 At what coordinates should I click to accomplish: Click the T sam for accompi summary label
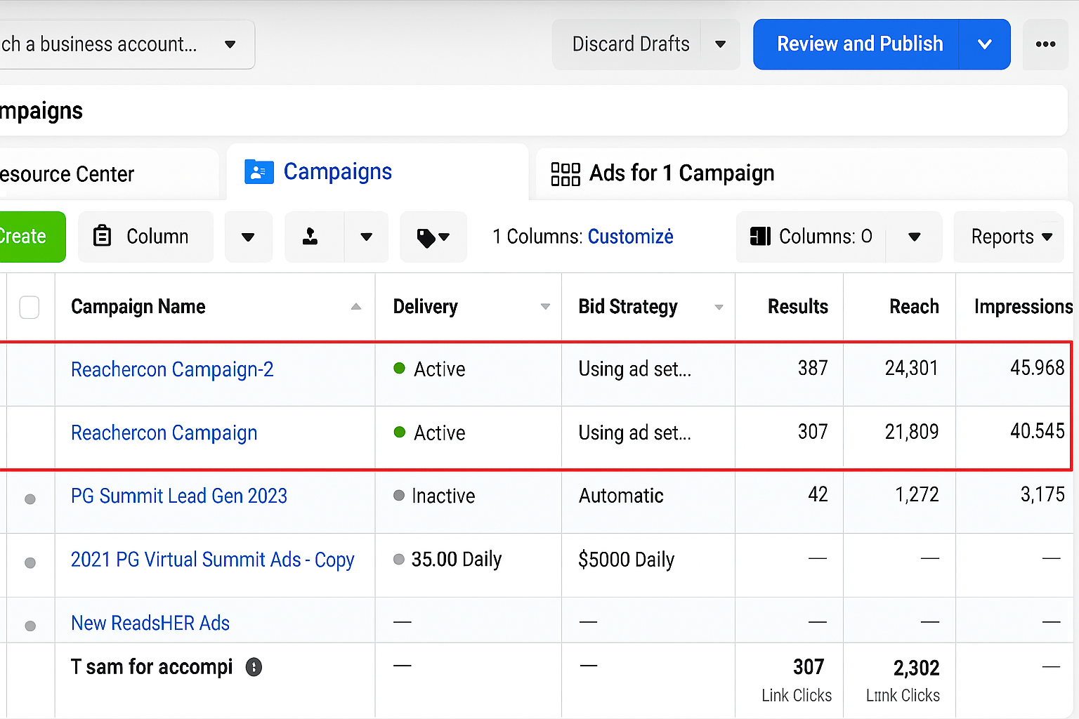coord(152,667)
